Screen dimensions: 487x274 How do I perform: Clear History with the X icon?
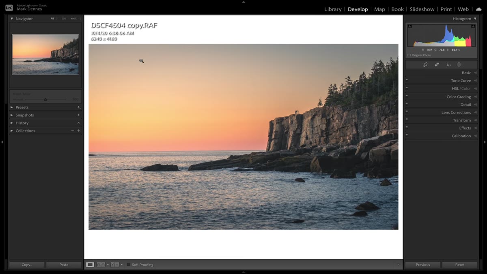tap(78, 123)
